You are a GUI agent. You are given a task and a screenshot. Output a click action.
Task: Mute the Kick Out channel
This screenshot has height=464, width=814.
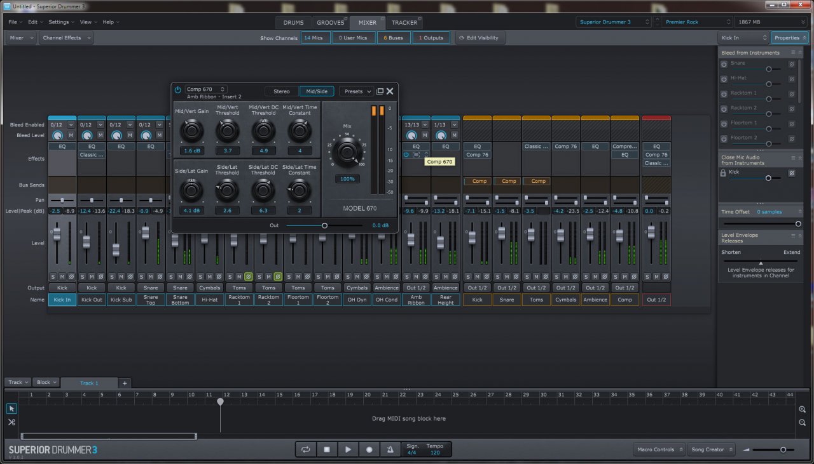point(92,277)
